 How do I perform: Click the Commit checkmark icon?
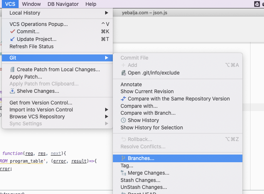tap(12, 31)
